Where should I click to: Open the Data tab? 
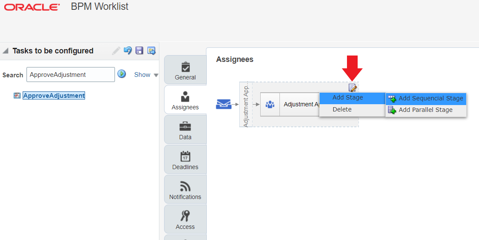click(x=185, y=130)
